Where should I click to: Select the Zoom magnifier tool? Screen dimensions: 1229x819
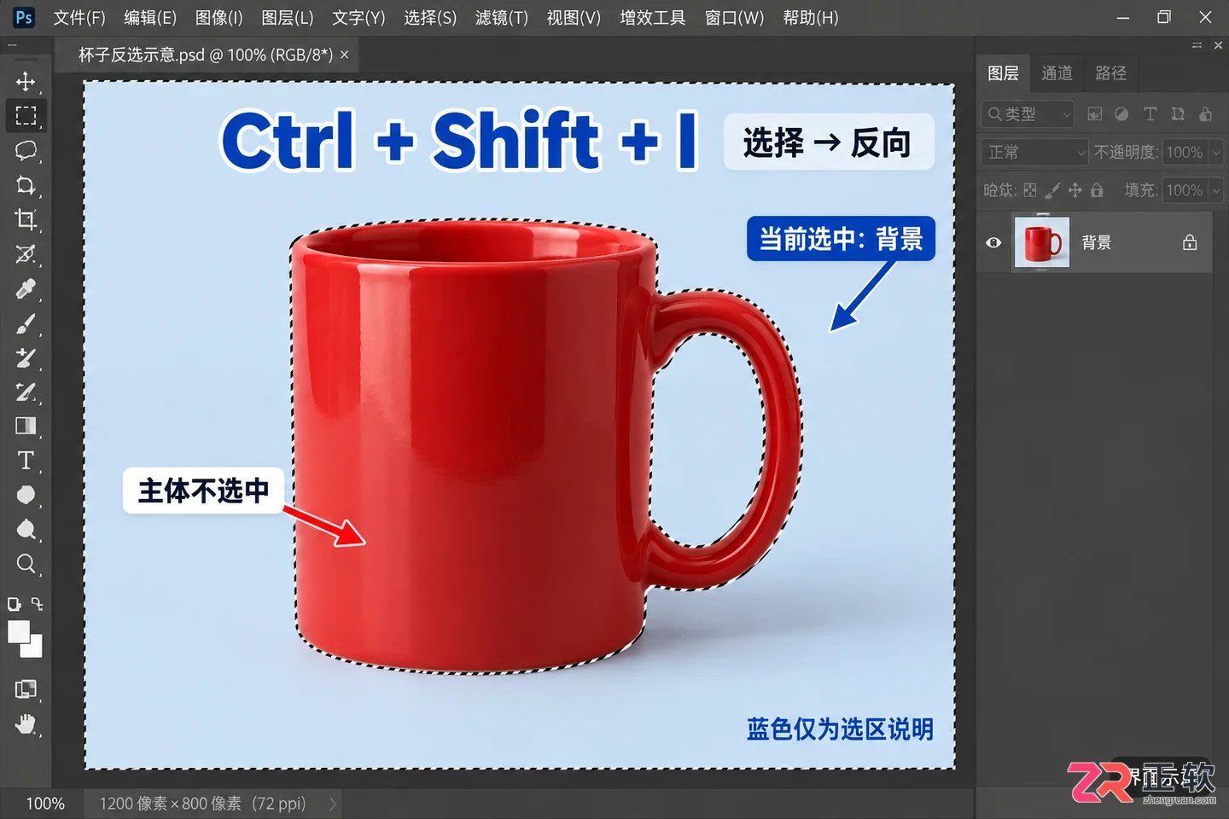click(x=26, y=564)
